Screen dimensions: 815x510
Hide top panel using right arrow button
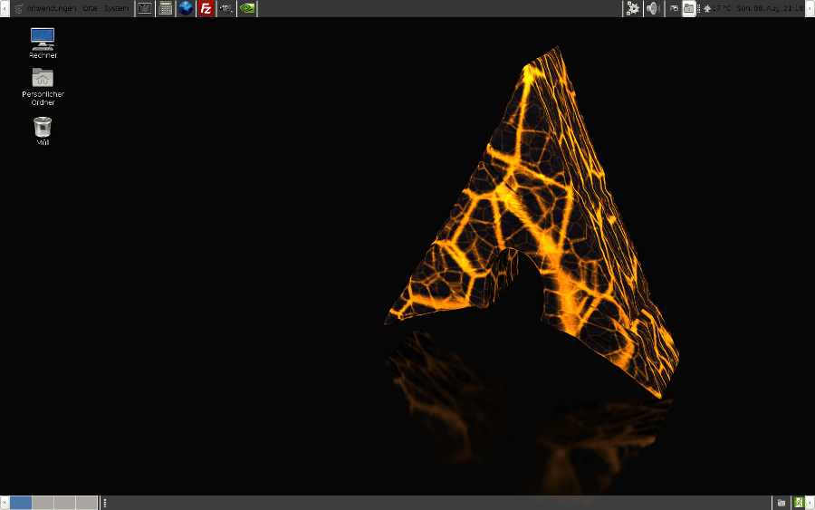coord(810,8)
